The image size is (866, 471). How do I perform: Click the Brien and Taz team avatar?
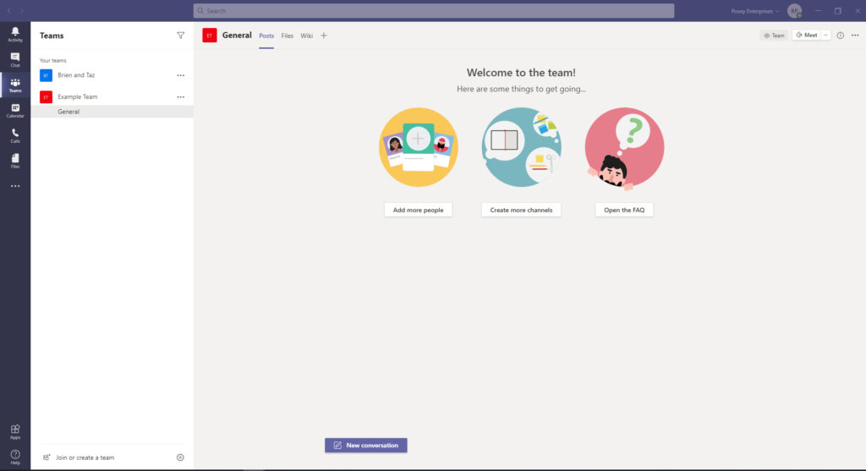point(46,75)
